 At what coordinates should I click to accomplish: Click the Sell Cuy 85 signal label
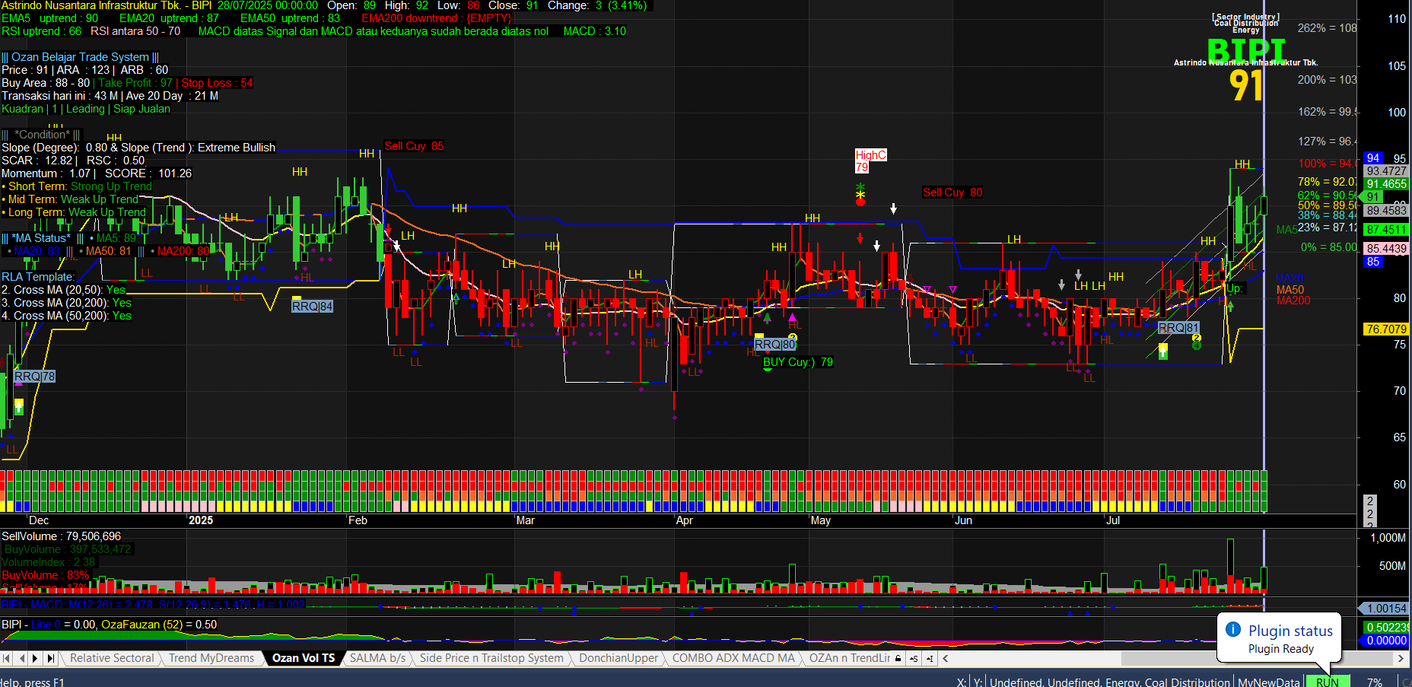click(414, 146)
